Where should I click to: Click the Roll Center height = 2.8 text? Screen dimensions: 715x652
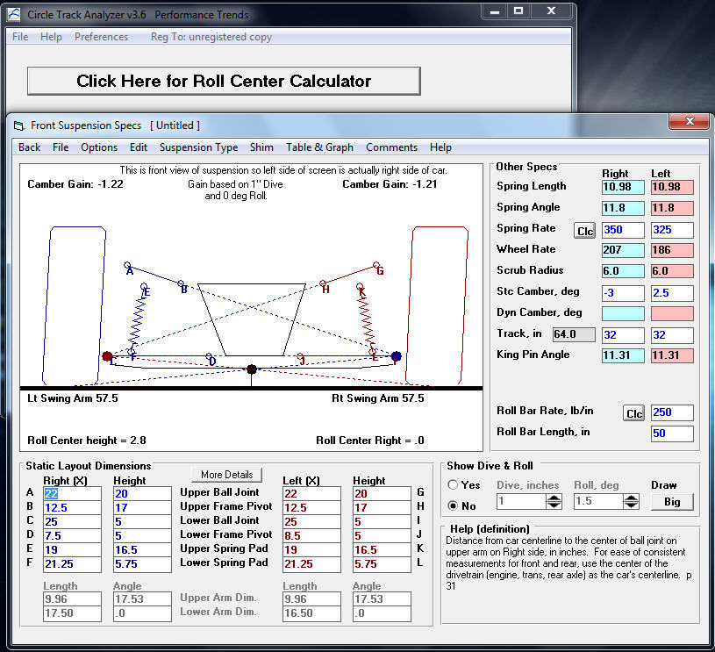click(x=87, y=441)
